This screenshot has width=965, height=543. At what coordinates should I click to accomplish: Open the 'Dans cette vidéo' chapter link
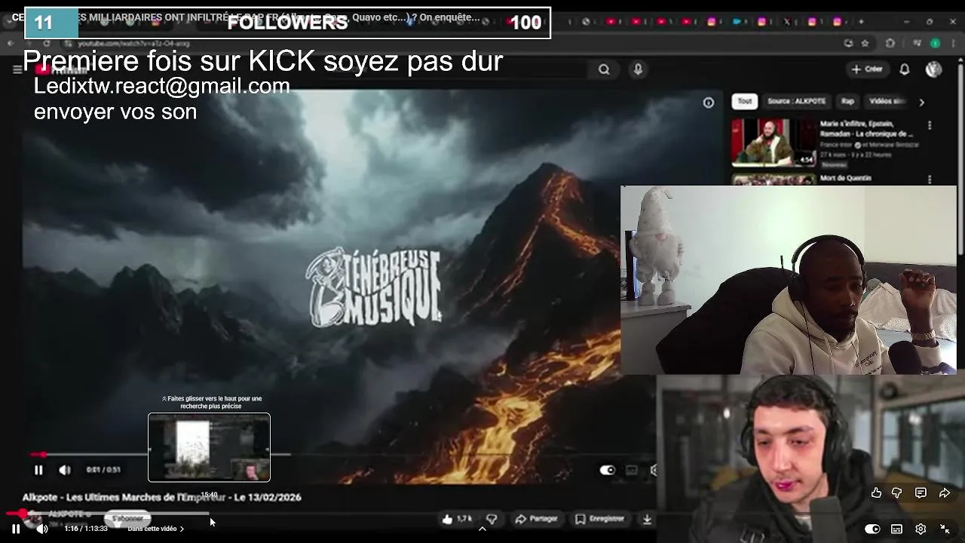point(155,529)
